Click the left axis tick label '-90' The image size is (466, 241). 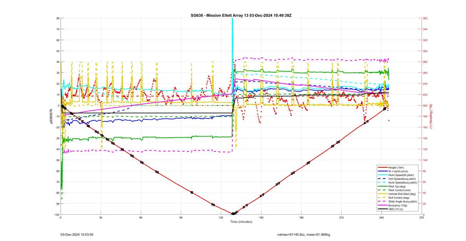pos(57,204)
